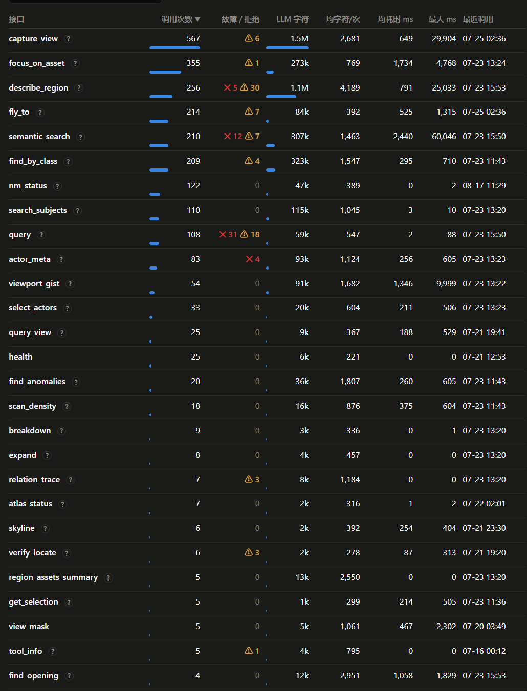Click the red error X in the semantic_search row
Image resolution: width=527 pixels, height=691 pixels.
(228, 136)
